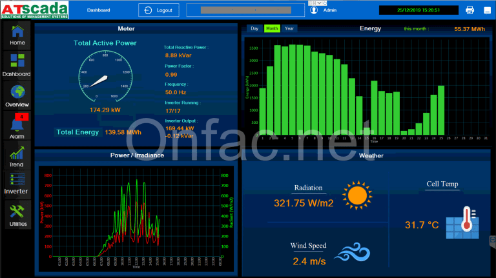Switch Energy chart to Day view
The image size is (496, 278).
tap(254, 28)
